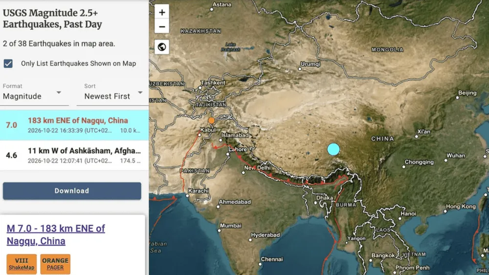The width and height of the screenshot is (489, 275).
Task: Click the Chongqing city label
Action: click(x=419, y=162)
